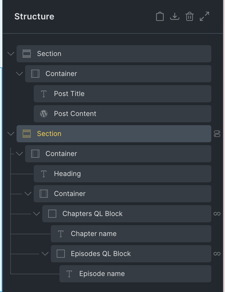Collapse the Chapters QL Block tree

click(x=37, y=214)
